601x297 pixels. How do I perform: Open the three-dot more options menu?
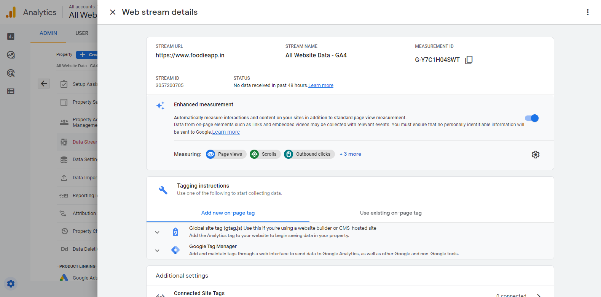click(x=588, y=12)
